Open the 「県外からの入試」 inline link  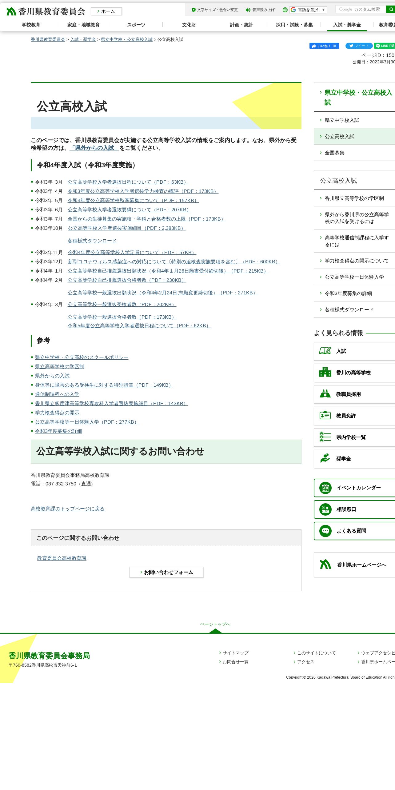[x=94, y=148]
